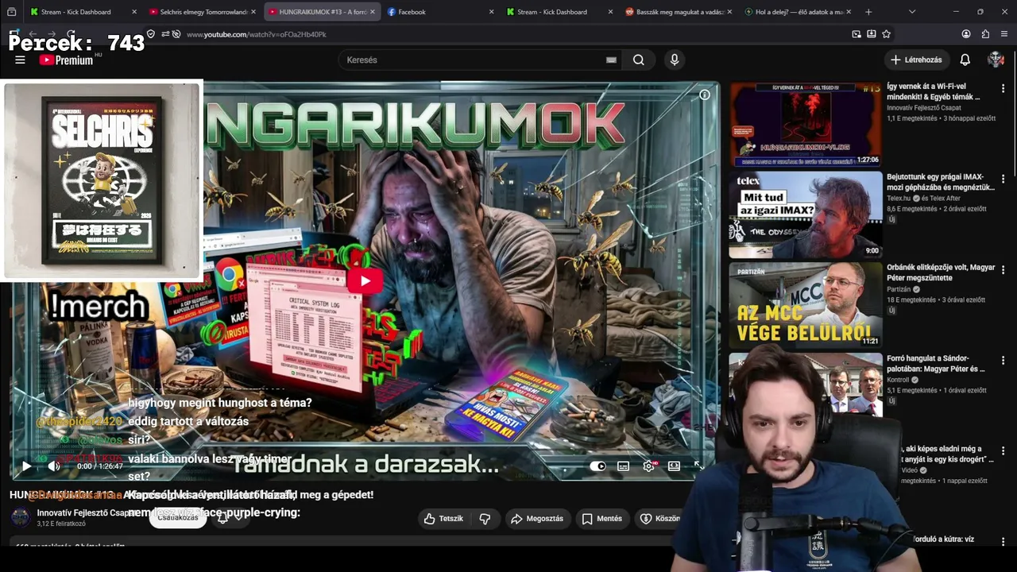Open options for Bejutottunk egy prágai IMAX video
Image resolution: width=1017 pixels, height=572 pixels.
pyautogui.click(x=1003, y=180)
